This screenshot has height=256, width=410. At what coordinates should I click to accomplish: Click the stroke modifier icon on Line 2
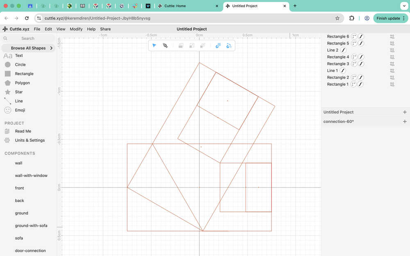[344, 50]
